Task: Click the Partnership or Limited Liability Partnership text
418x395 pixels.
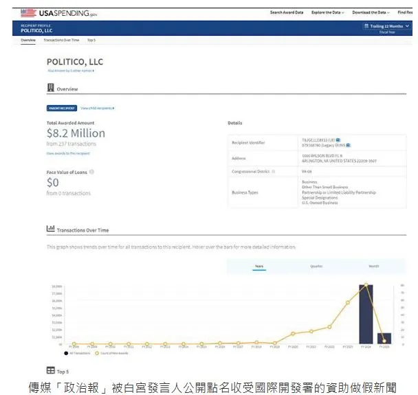Action: coord(339,192)
